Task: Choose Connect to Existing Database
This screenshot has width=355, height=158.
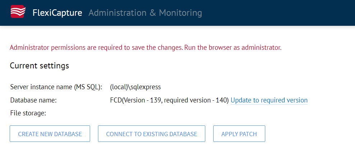Action: tap(151, 134)
